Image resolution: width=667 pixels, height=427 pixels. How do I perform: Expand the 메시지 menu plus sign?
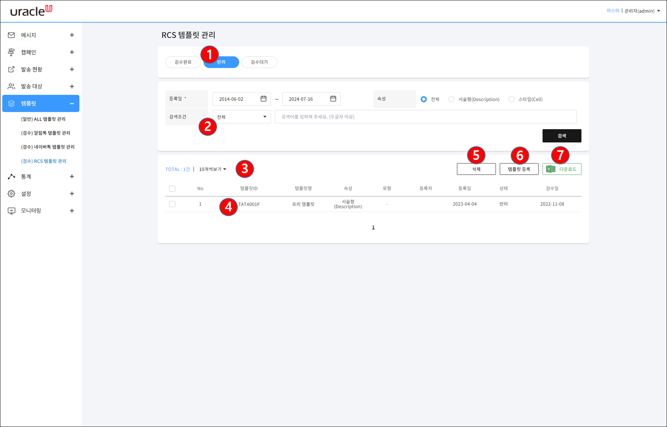pyautogui.click(x=72, y=35)
